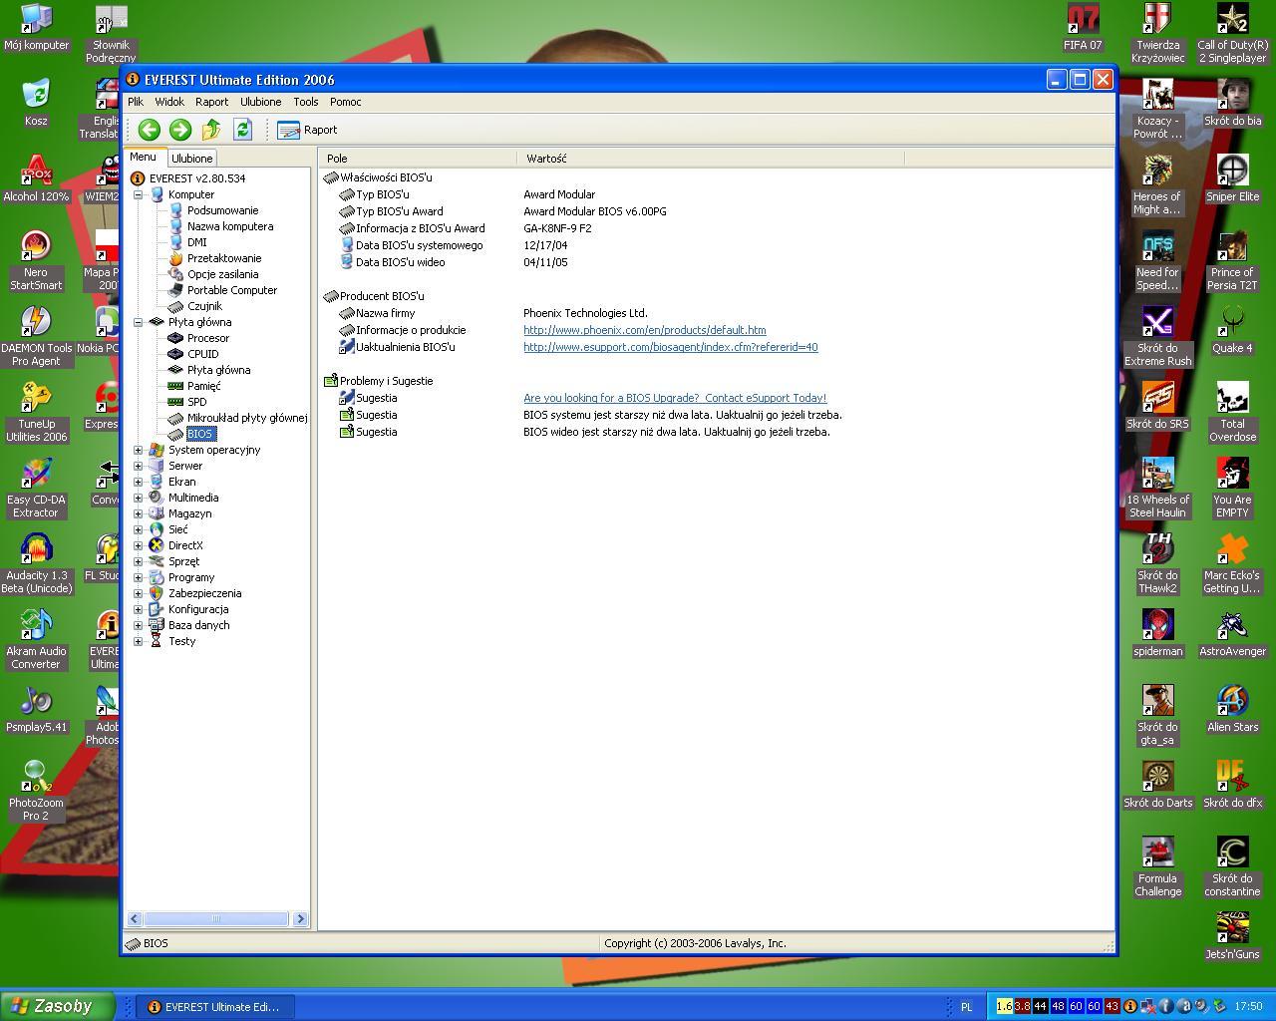Click the Raport toolbar button

[x=307, y=130]
